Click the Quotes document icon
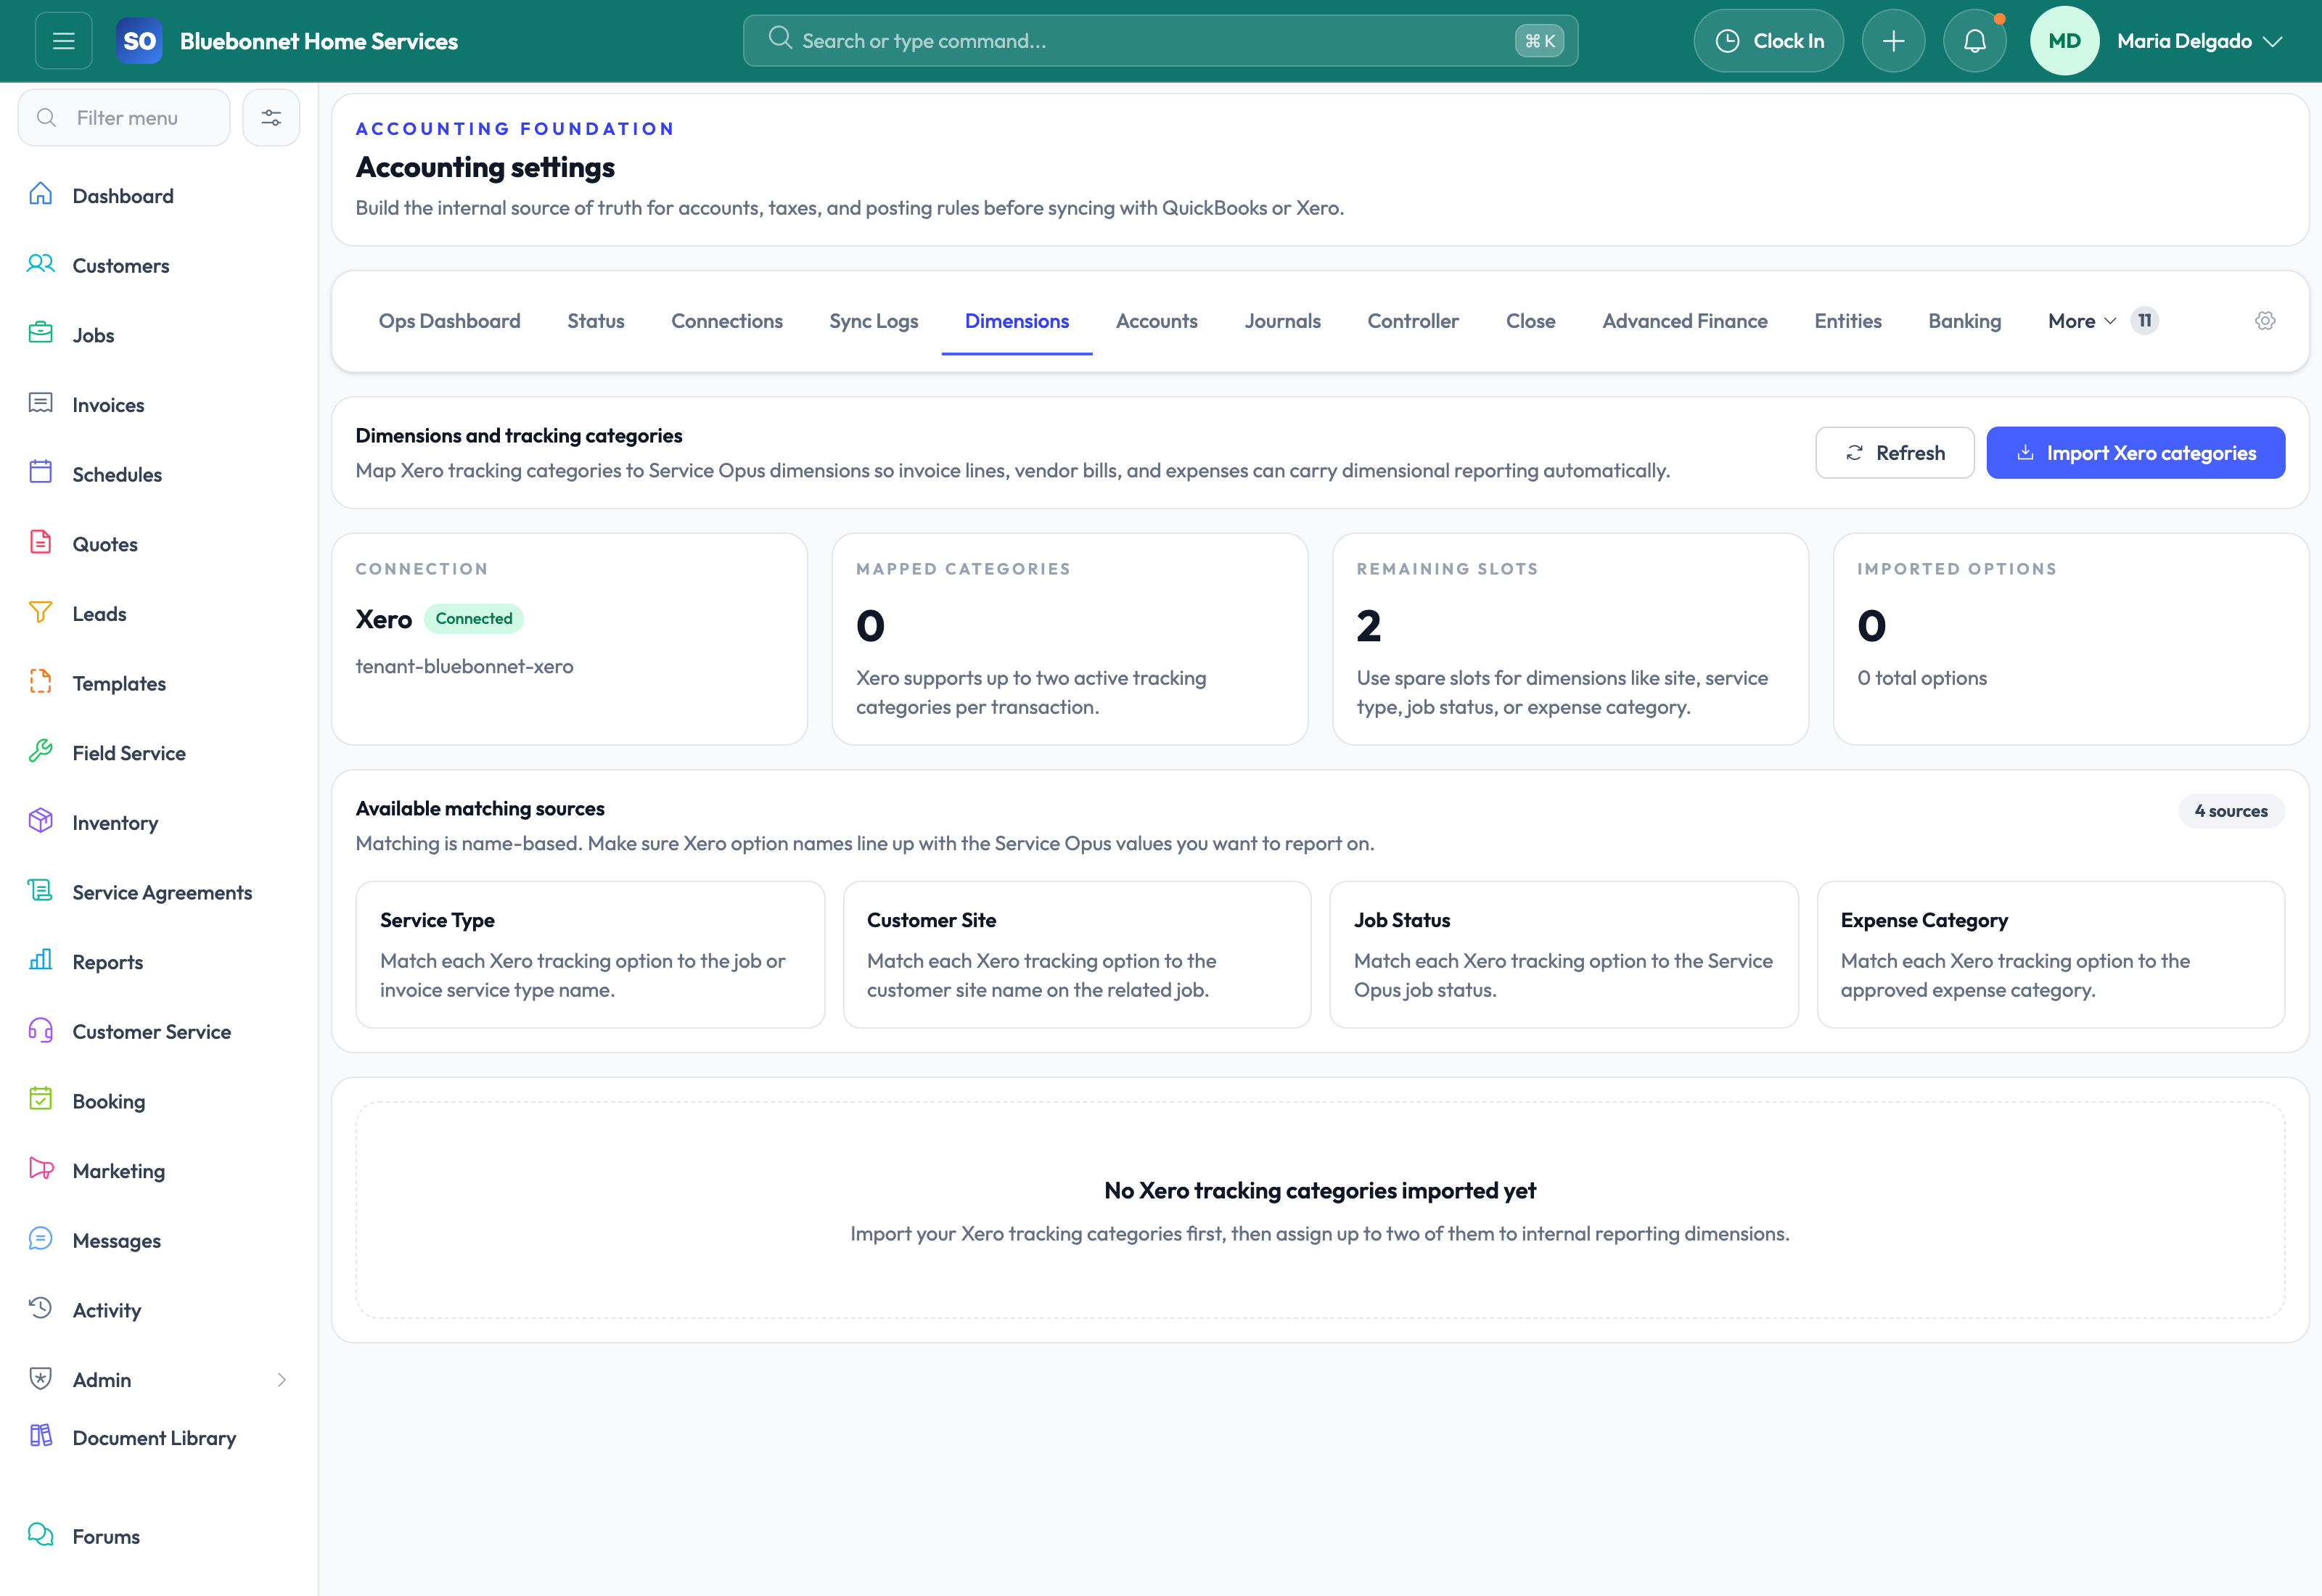This screenshot has height=1596, width=2322. (41, 543)
